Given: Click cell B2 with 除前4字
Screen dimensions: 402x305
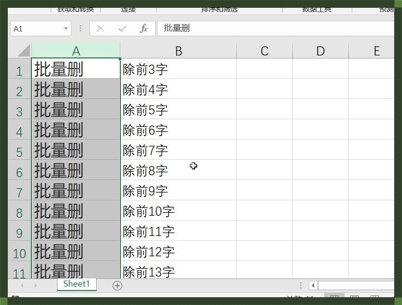Looking at the screenshot, I should coord(178,89).
